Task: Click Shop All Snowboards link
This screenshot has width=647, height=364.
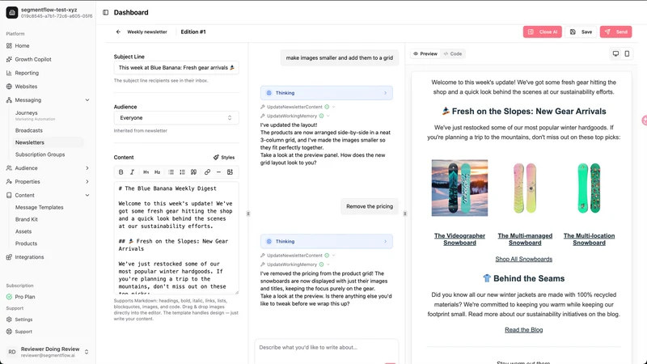Action: click(x=523, y=259)
